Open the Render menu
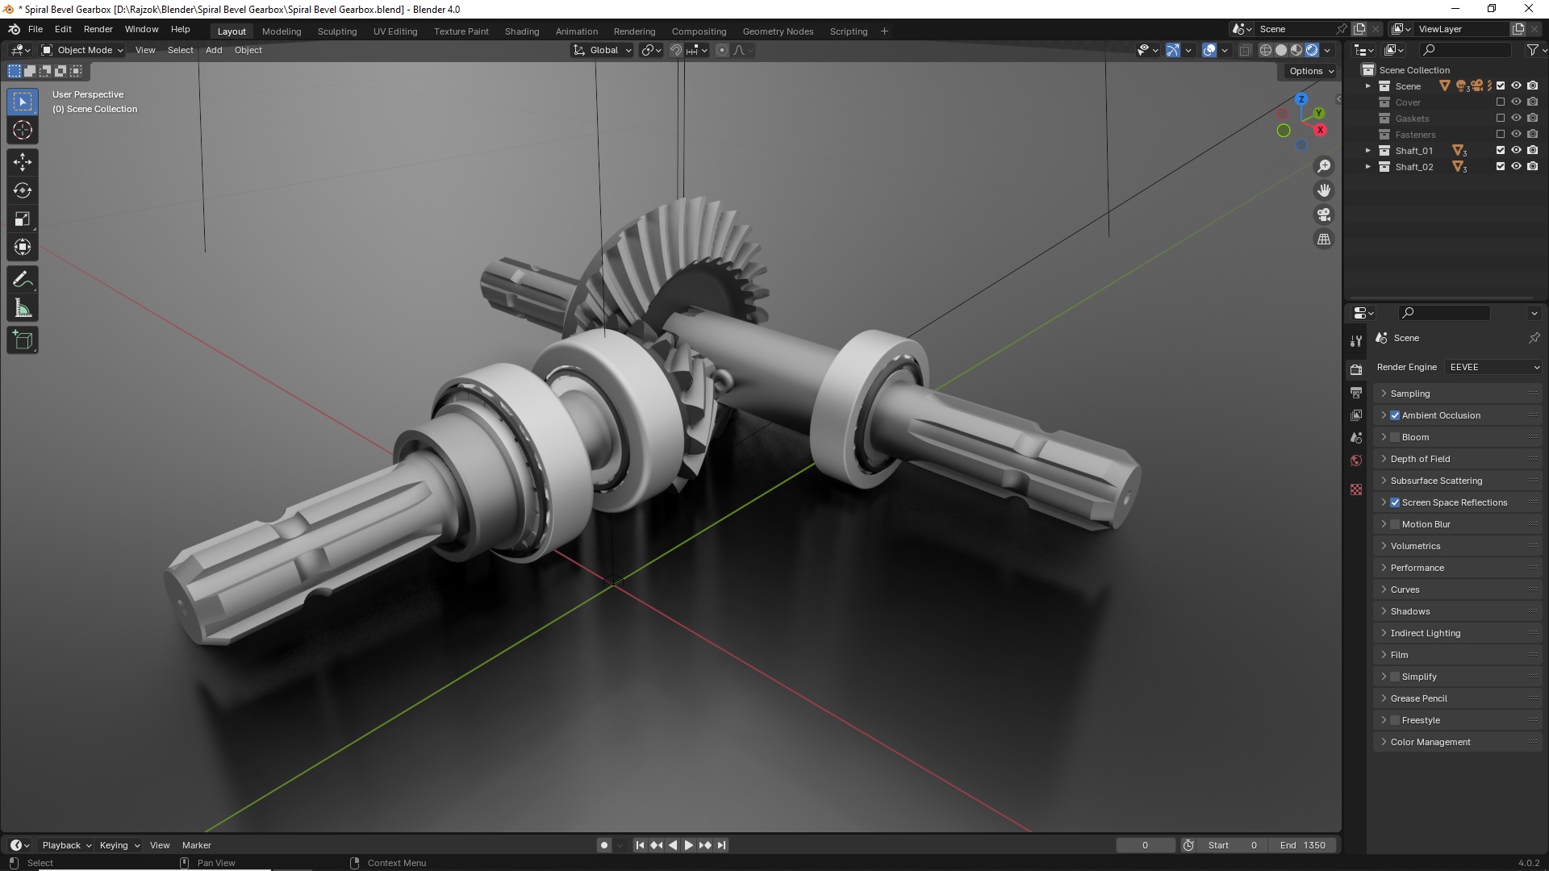Viewport: 1549px width, 871px height. click(98, 29)
